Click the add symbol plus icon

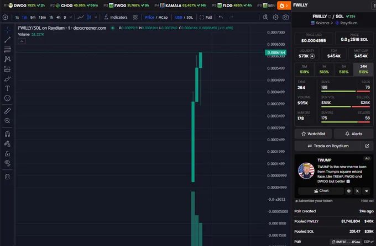6,17
